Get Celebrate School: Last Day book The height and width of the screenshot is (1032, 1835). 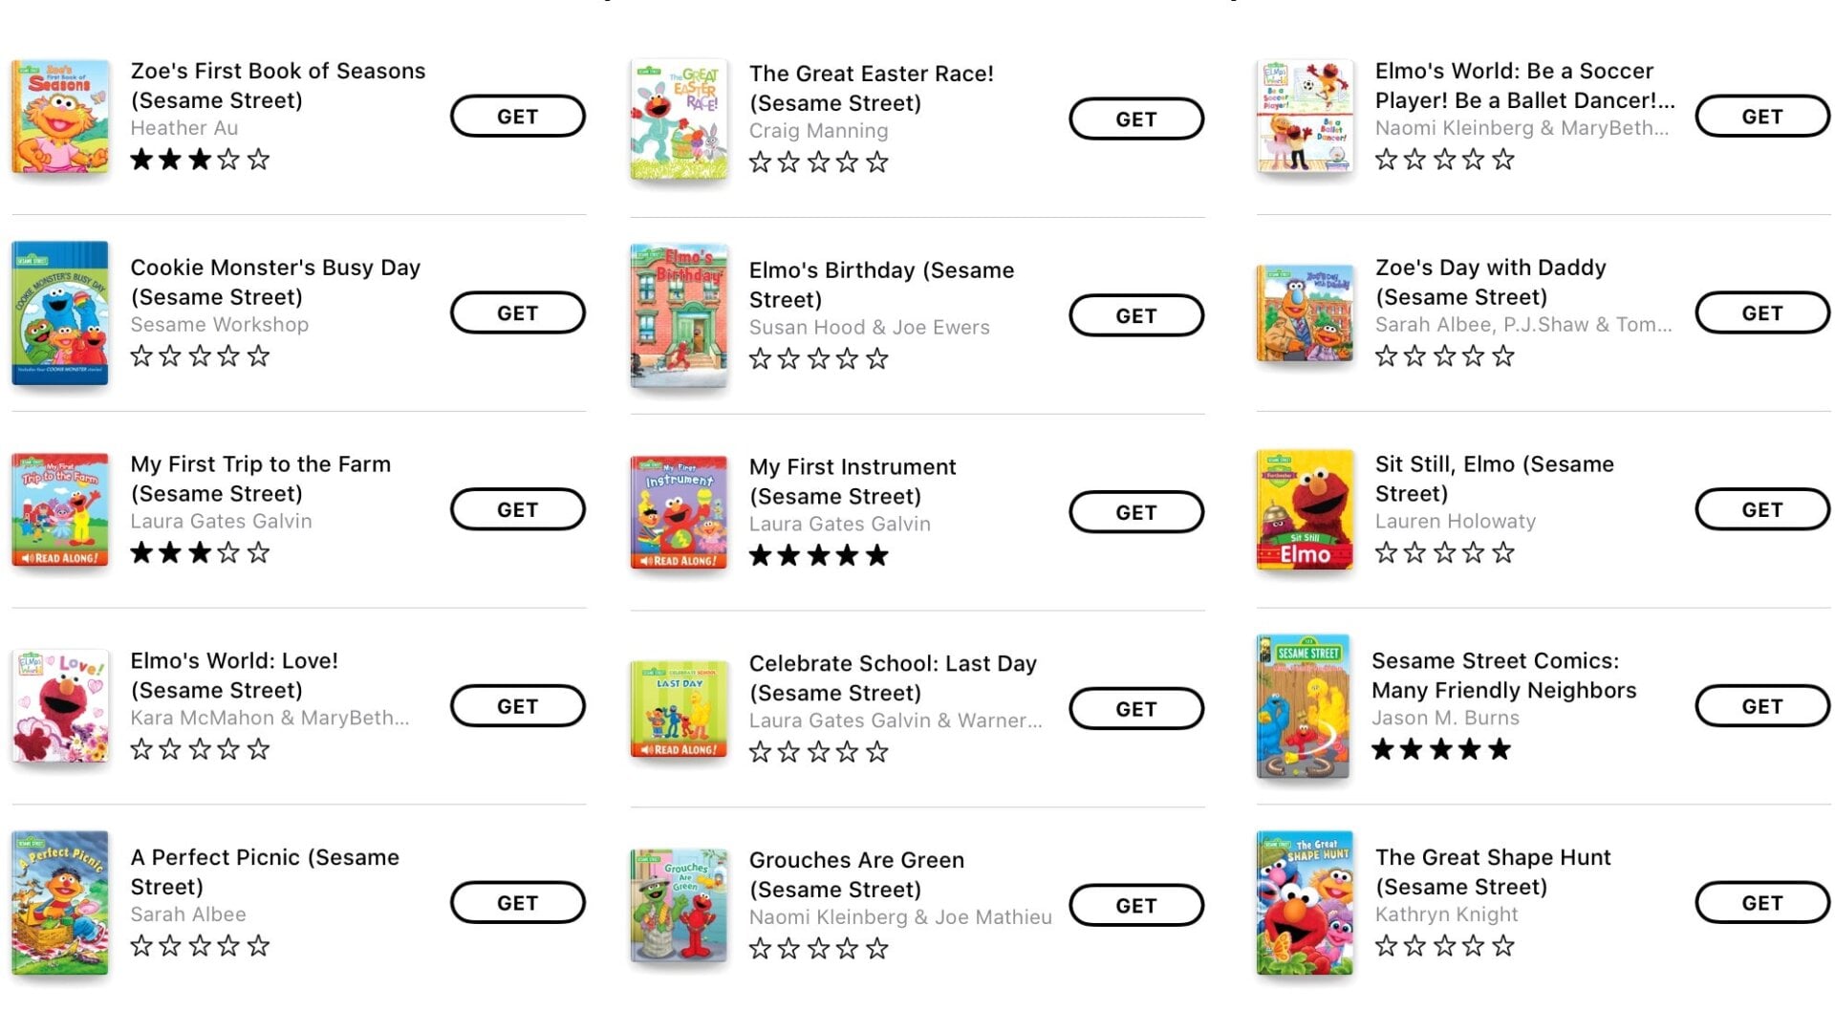click(1135, 709)
